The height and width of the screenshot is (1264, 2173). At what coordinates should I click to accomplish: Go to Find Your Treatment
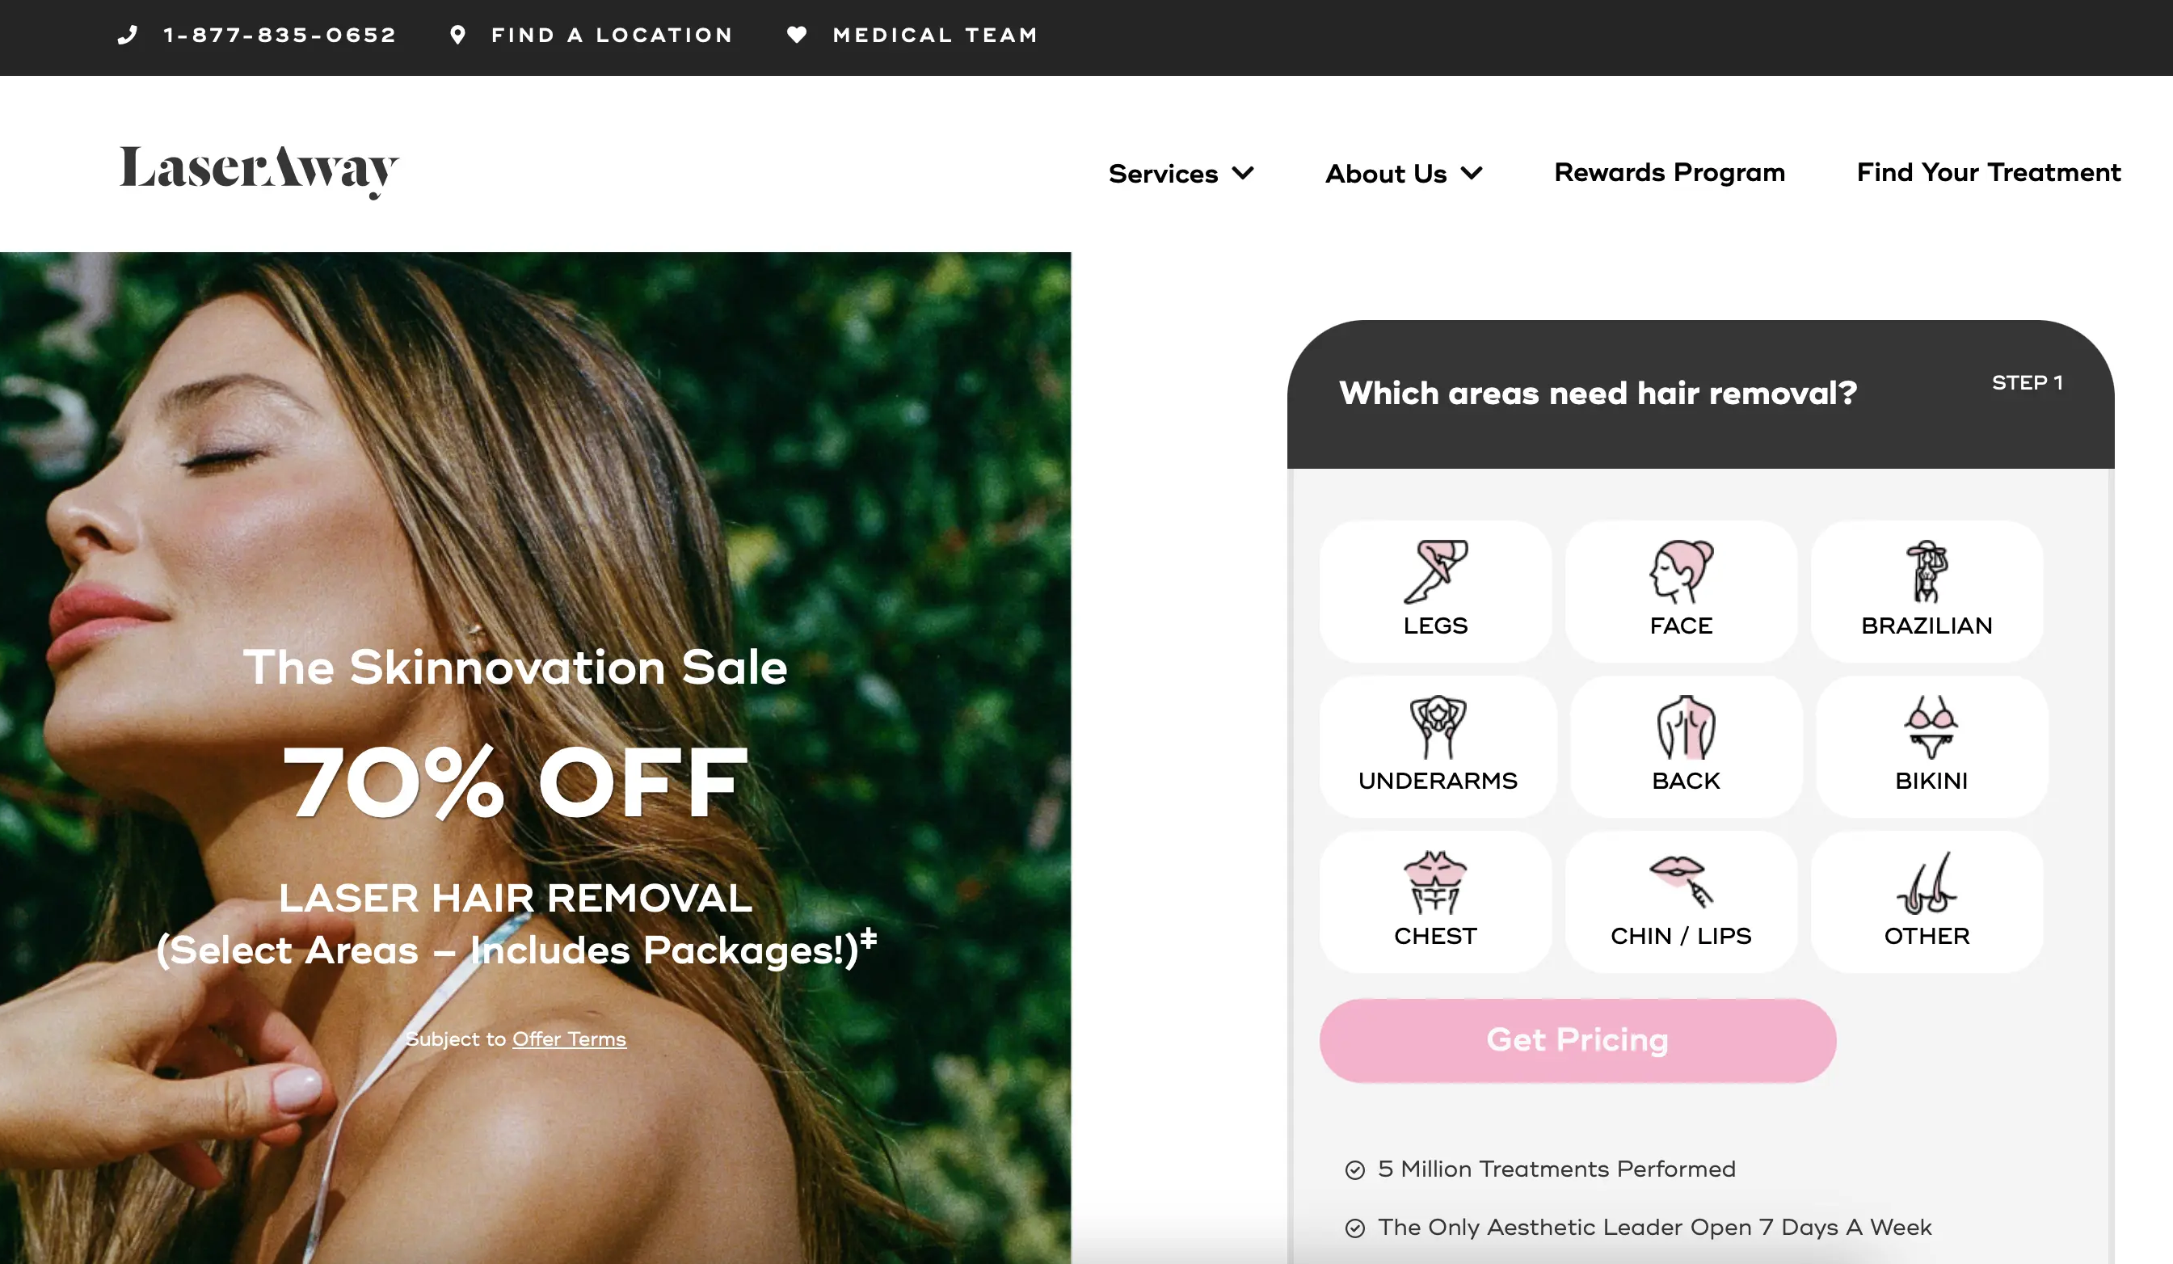pos(1989,172)
